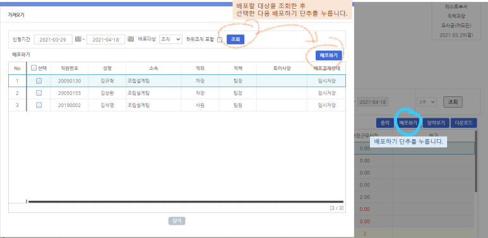488x238 pixels.
Task: Click the 직책 column header
Action: pyautogui.click(x=238, y=68)
